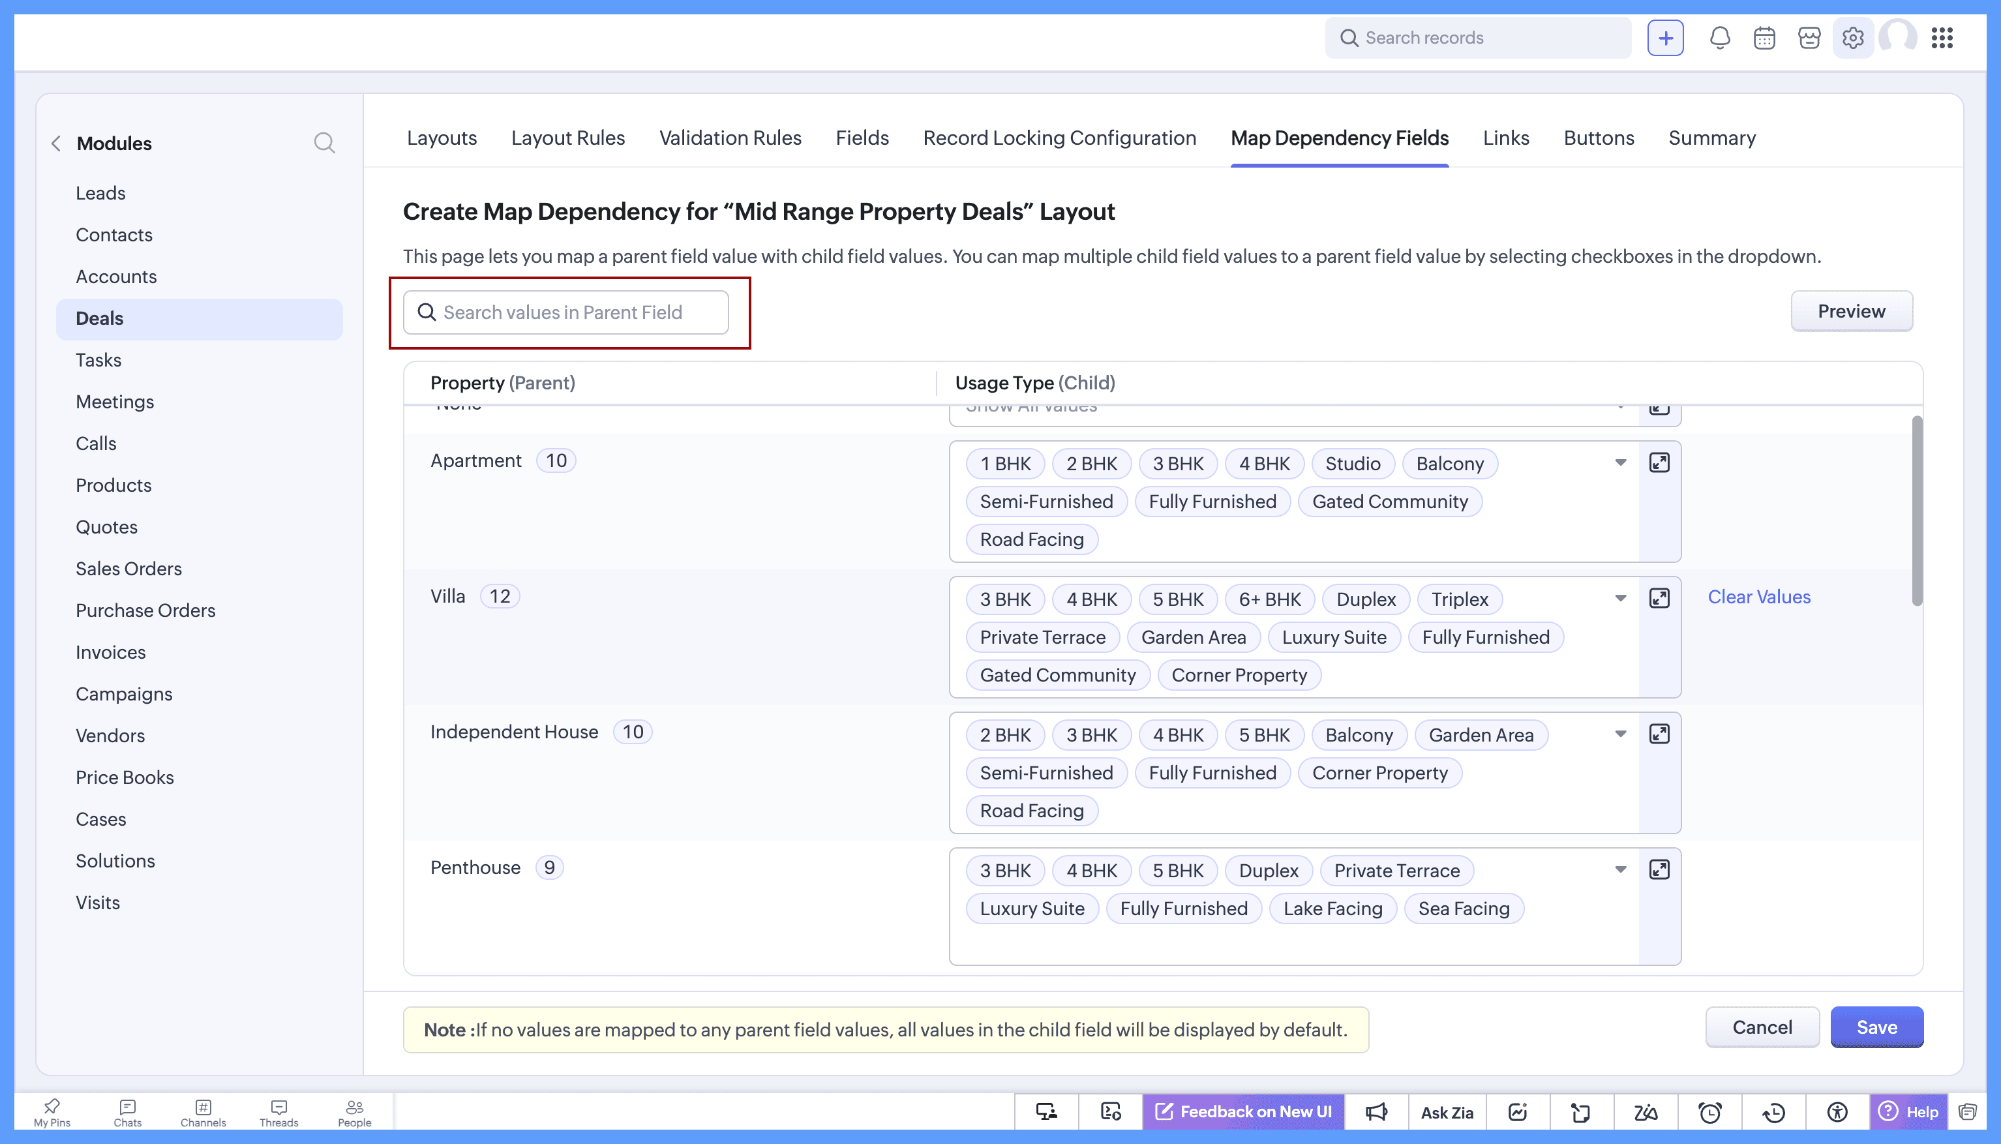Expand Penthouse row child values popup icon
This screenshot has height=1144, width=2001.
[1659, 870]
